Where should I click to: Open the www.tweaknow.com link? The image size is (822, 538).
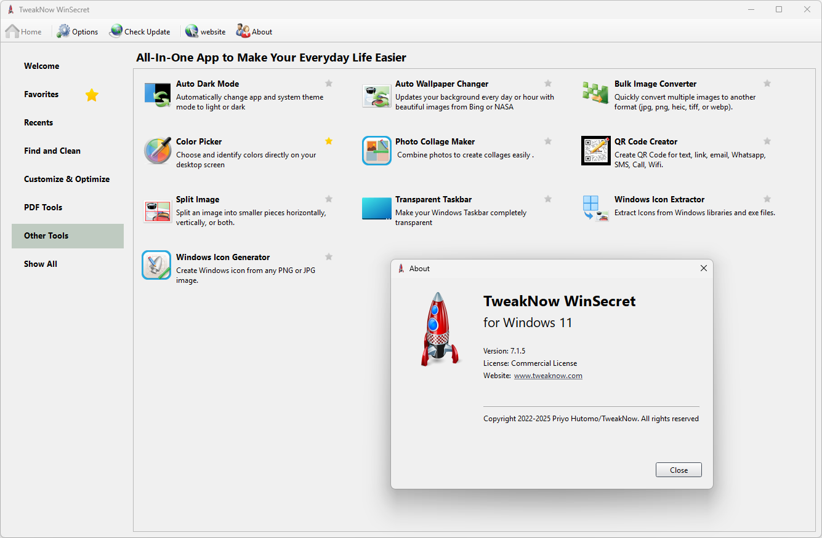click(548, 376)
